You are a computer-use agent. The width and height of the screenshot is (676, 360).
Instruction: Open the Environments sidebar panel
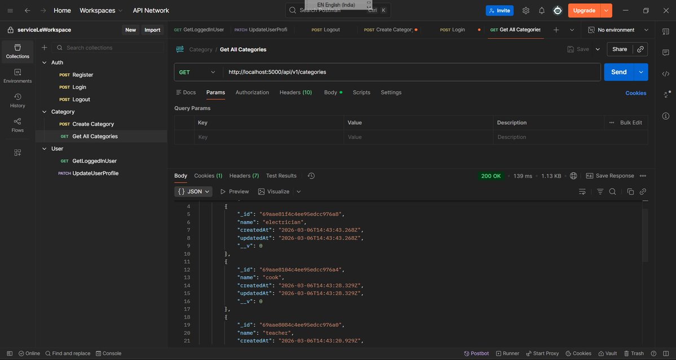(x=17, y=76)
